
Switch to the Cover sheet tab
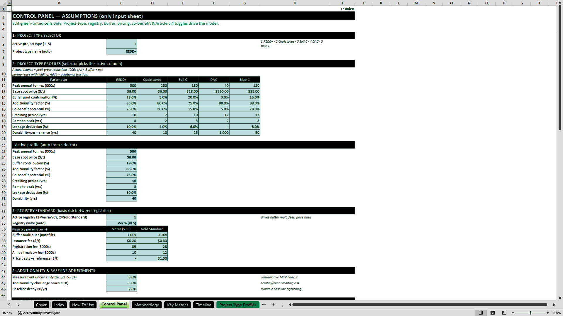[41, 305]
